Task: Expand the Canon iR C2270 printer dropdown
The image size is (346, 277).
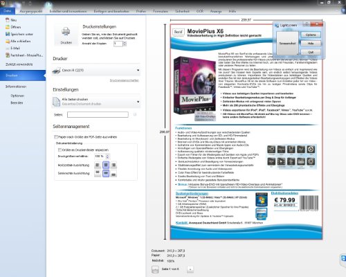Action: [x=138, y=70]
